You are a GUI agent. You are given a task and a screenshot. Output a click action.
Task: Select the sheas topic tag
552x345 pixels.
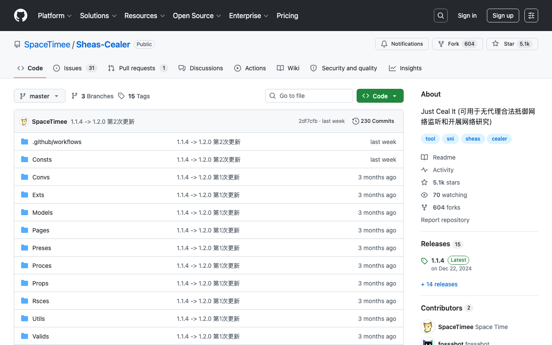point(473,139)
